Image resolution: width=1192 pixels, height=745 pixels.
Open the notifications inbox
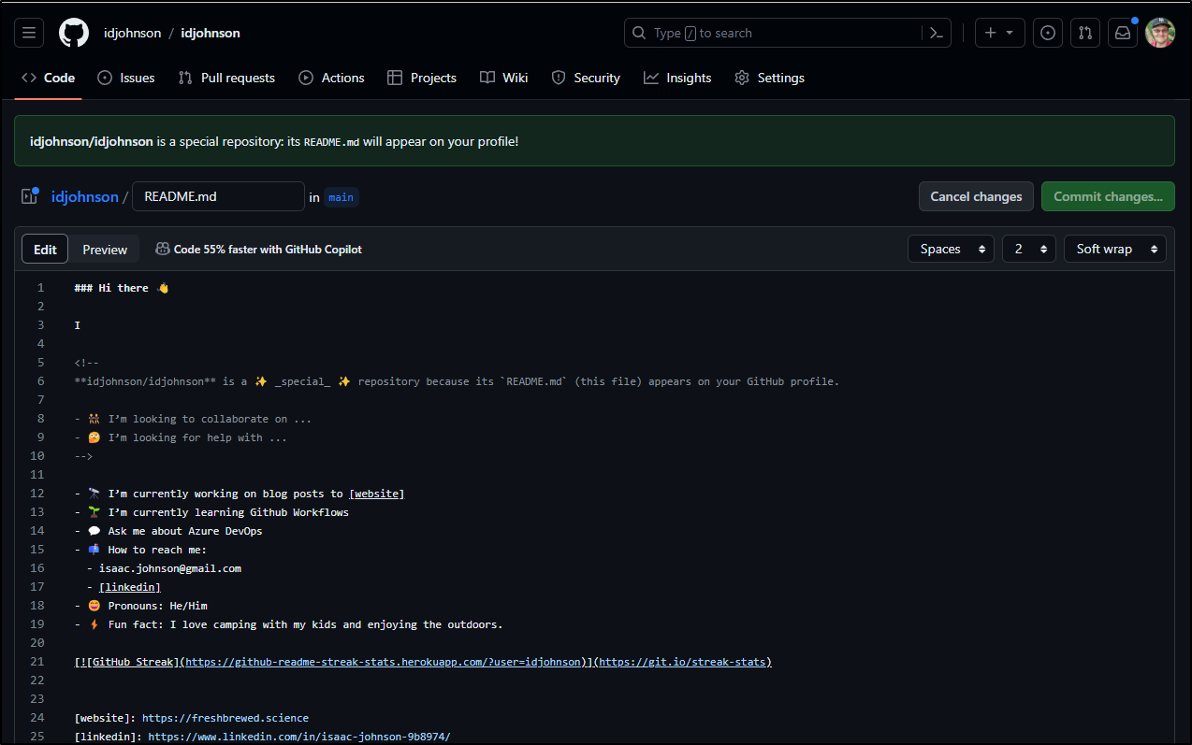tap(1123, 33)
